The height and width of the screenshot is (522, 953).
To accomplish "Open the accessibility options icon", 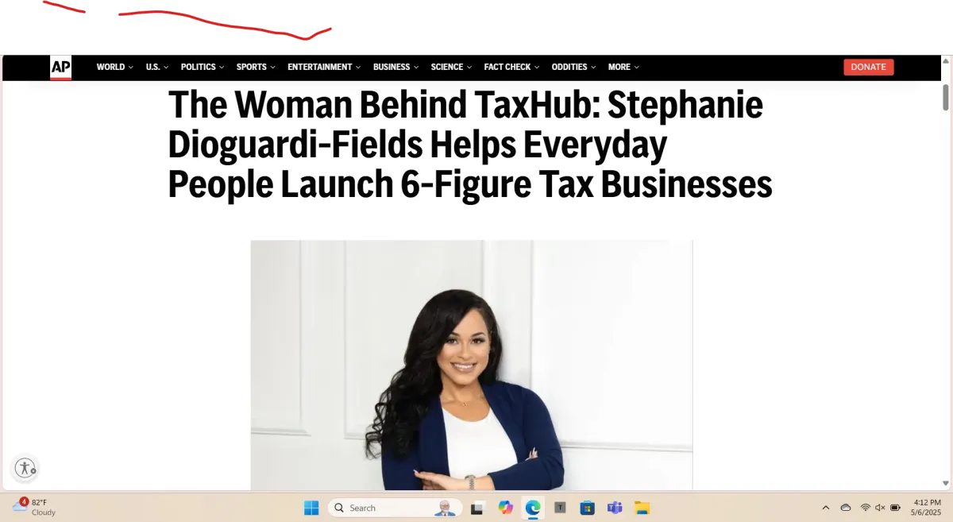I will tap(25, 468).
